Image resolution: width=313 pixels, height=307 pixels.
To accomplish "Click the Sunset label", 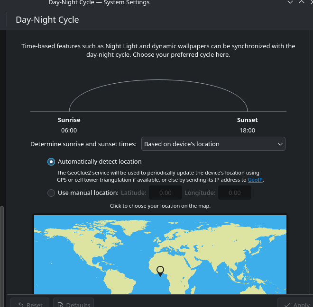I will coord(248,120).
